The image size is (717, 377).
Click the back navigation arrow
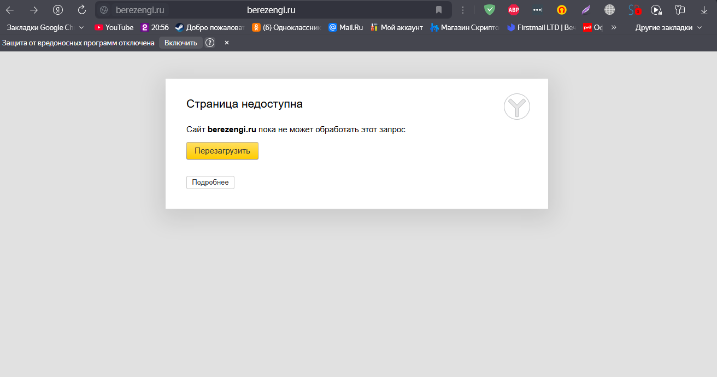pos(10,10)
